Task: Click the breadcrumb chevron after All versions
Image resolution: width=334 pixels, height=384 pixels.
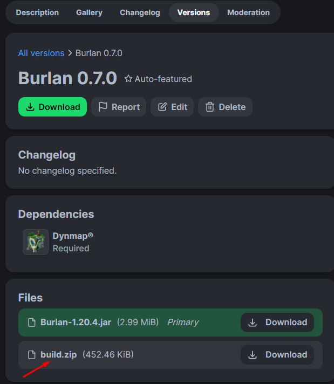Action: click(70, 53)
